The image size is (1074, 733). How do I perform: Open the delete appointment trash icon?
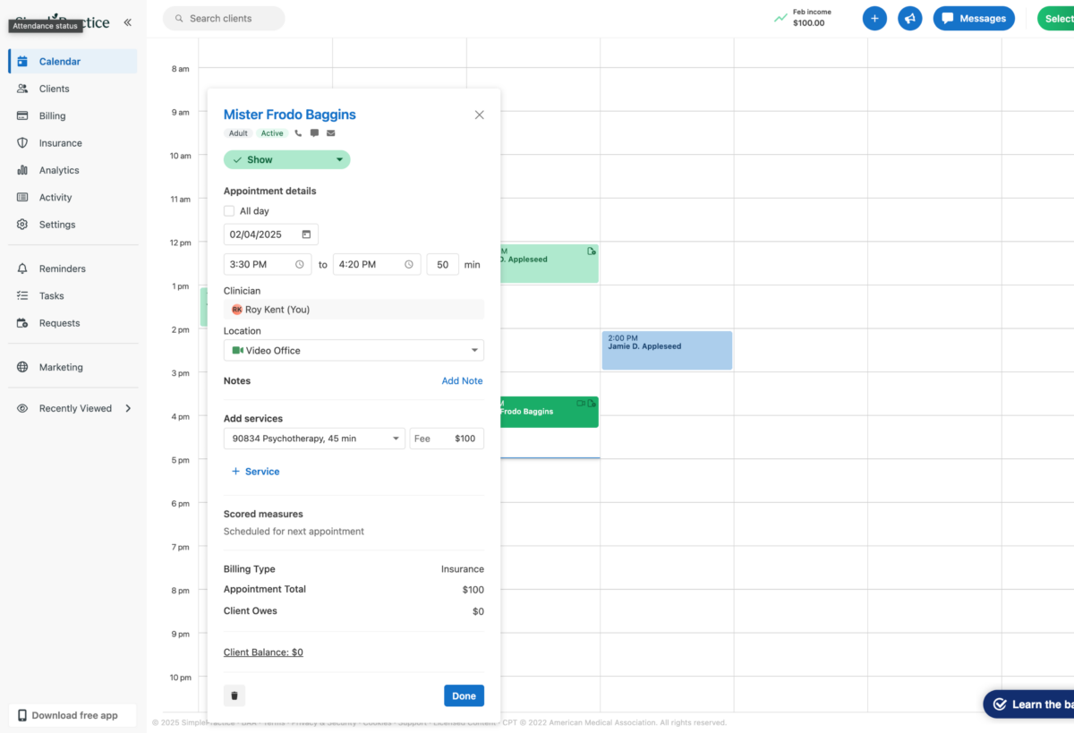click(234, 695)
